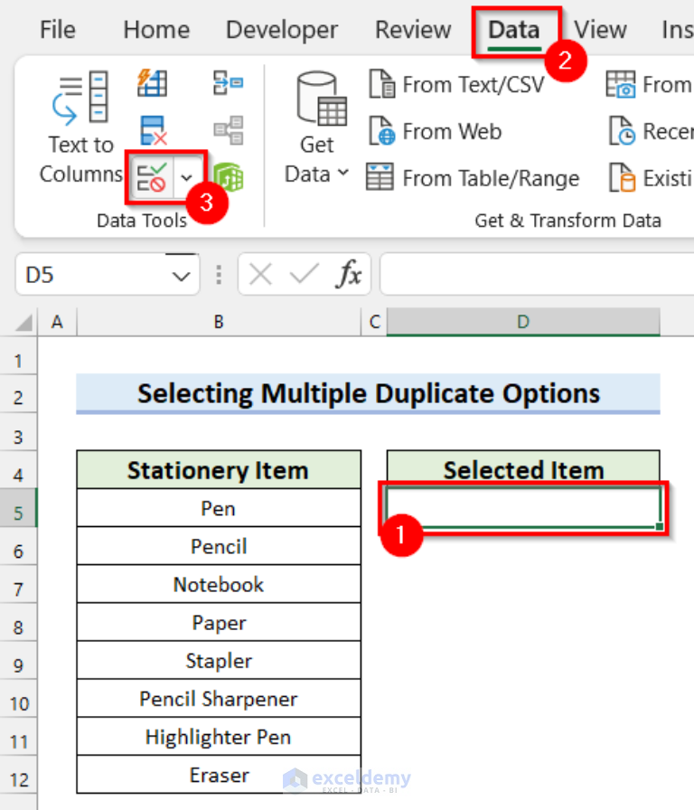The image size is (694, 810).
Task: Open the Name Box dropdown
Action: (183, 275)
